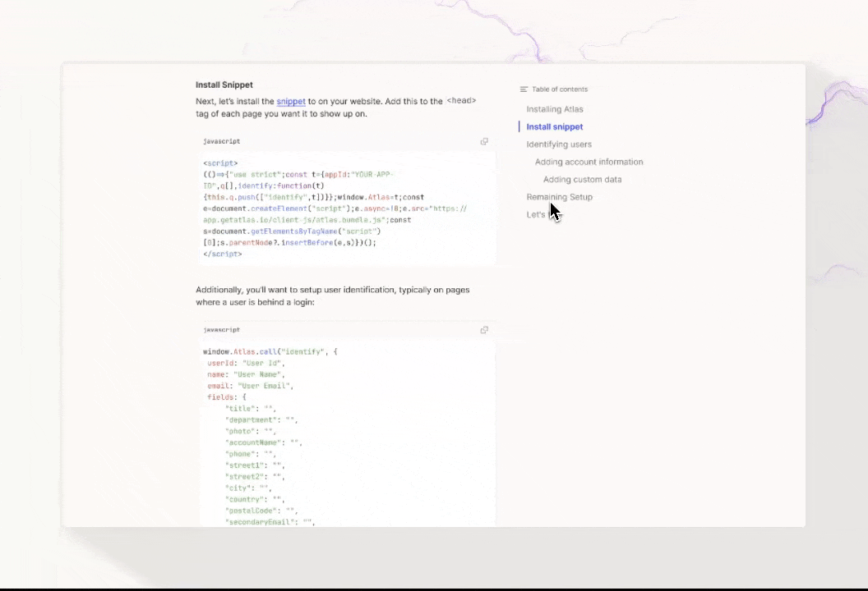Click the userId line in identify code
The width and height of the screenshot is (868, 591).
(x=244, y=363)
